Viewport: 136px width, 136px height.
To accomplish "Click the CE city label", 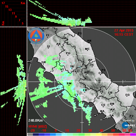I will coord(103,105).
